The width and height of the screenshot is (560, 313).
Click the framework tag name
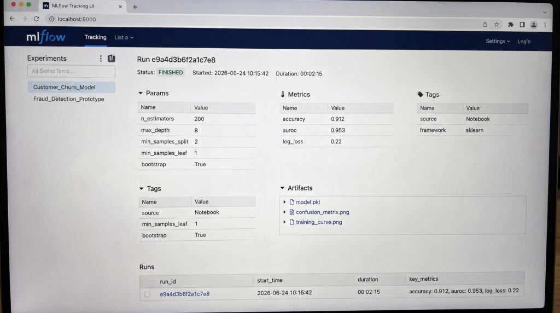[433, 130]
